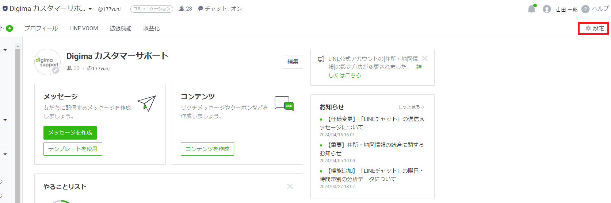This screenshot has height=203, width=611.
Task: Click the scrollbar up arrow
Action: [18, 46]
